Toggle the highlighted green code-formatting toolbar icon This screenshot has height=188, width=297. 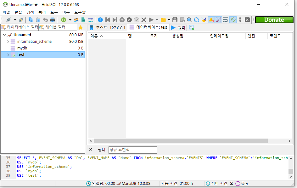(x=233, y=20)
